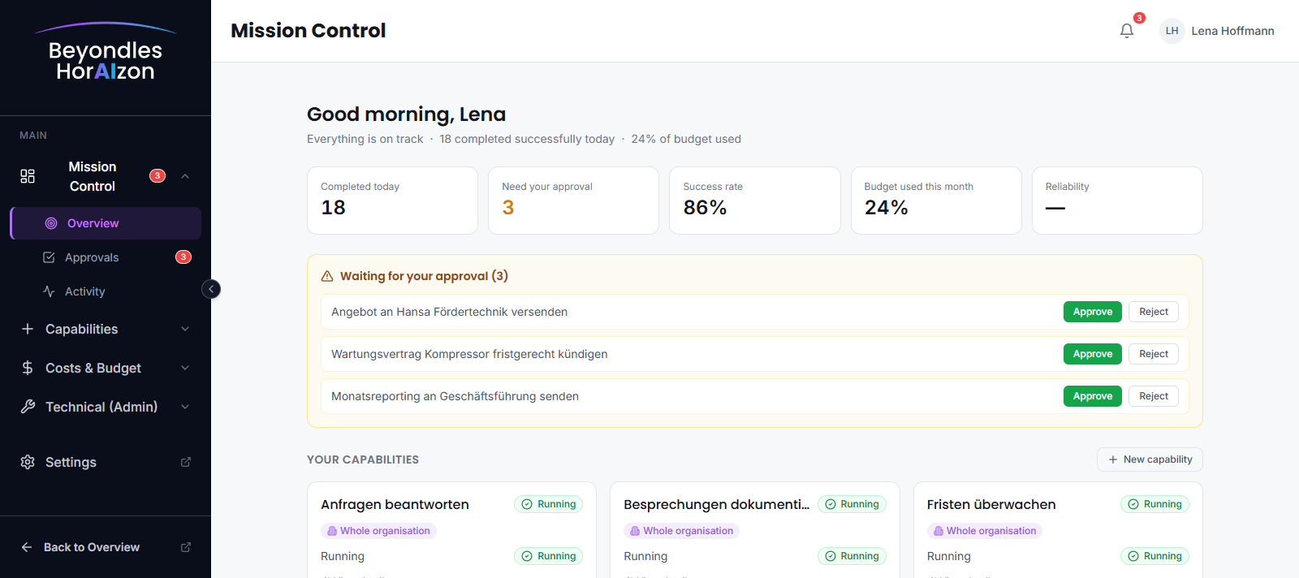
Task: Expand the Costs & Budget chevron
Action: (185, 368)
